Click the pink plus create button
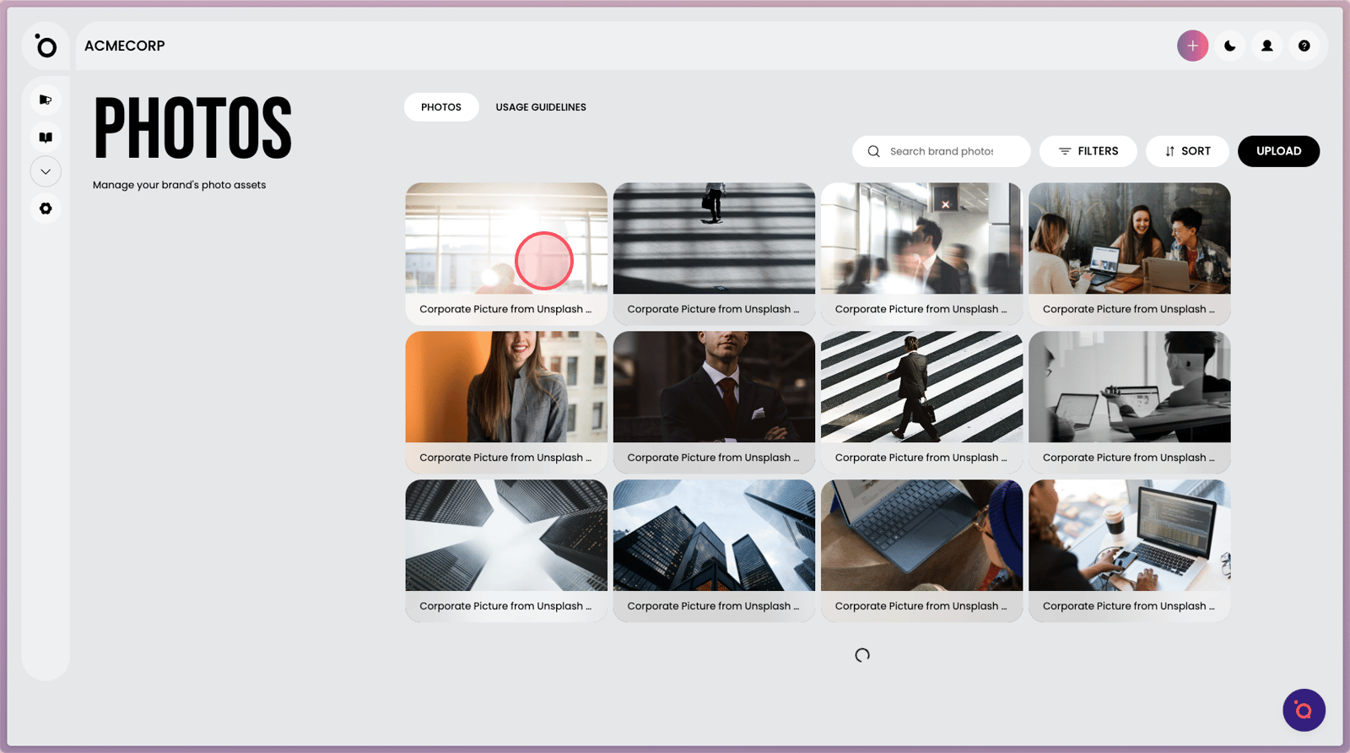This screenshot has width=1350, height=753. click(x=1192, y=46)
